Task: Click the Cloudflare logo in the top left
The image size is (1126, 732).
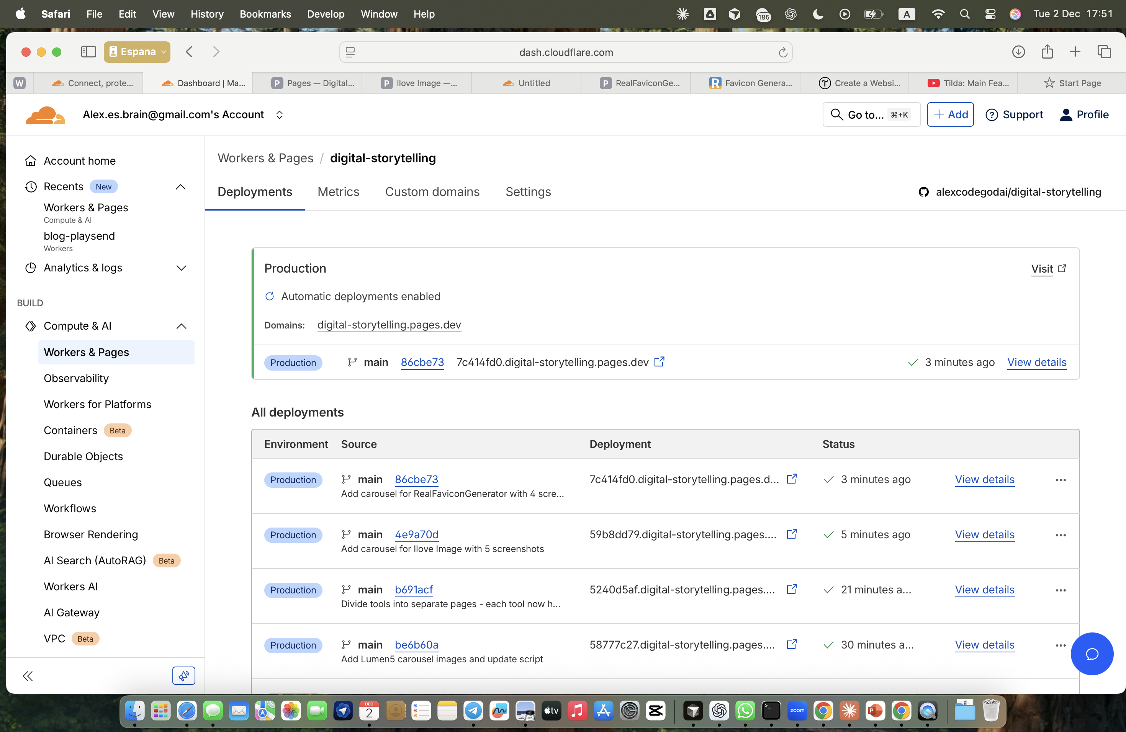Action: [x=46, y=114]
